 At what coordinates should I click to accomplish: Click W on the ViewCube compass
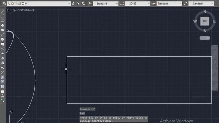(x=195, y=21)
